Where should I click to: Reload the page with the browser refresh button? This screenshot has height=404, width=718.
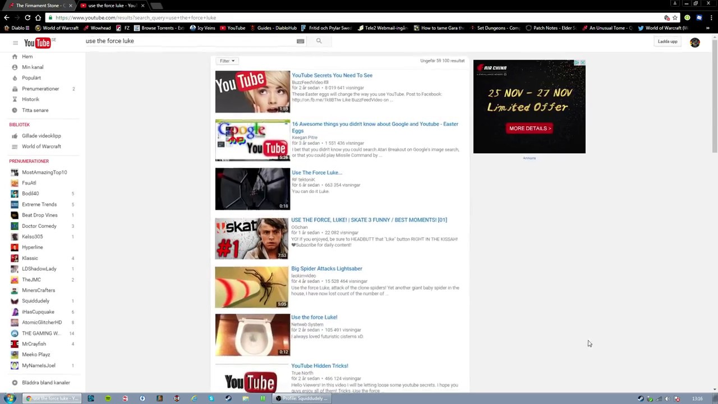[27, 17]
